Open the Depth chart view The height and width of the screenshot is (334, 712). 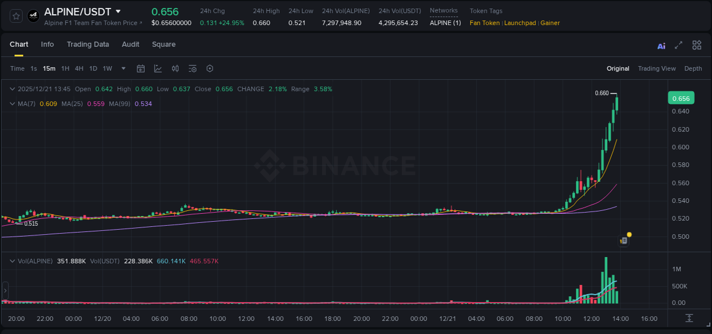[x=693, y=68]
